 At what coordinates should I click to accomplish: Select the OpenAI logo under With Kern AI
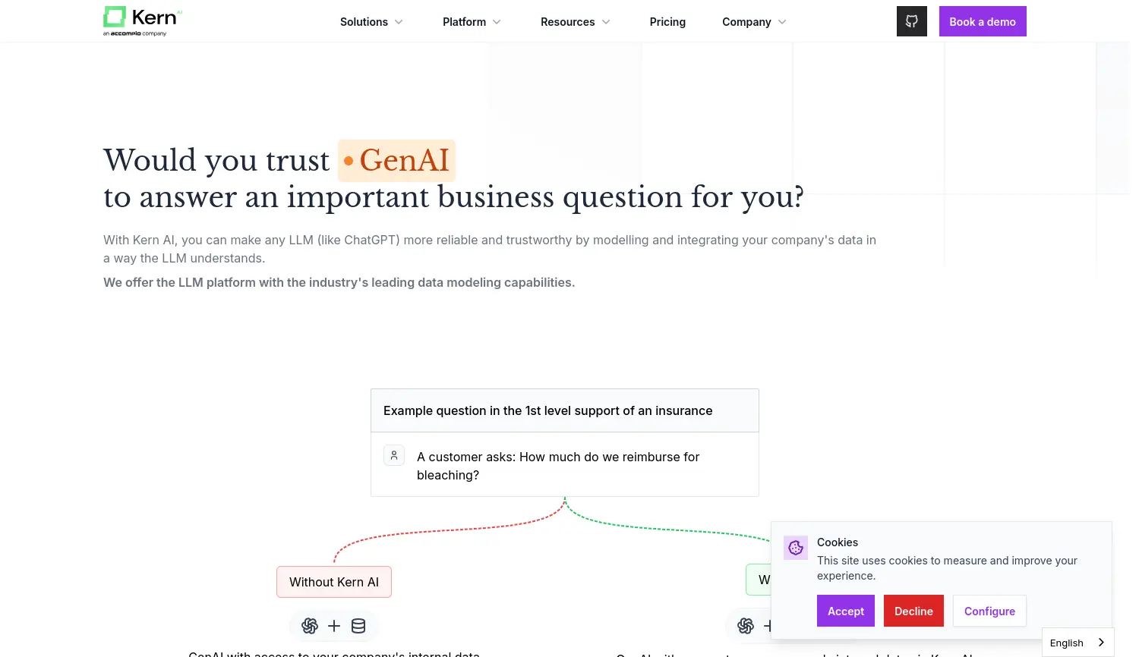point(746,626)
